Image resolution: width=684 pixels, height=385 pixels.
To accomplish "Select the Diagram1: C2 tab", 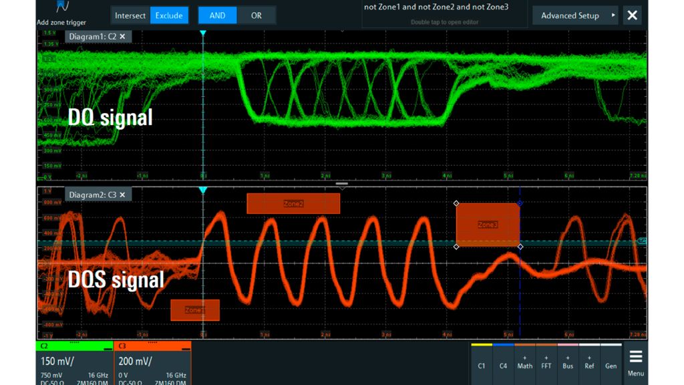I will (x=97, y=37).
